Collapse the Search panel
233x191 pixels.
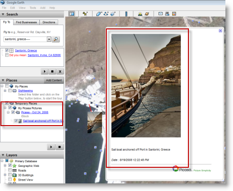point(3,14)
